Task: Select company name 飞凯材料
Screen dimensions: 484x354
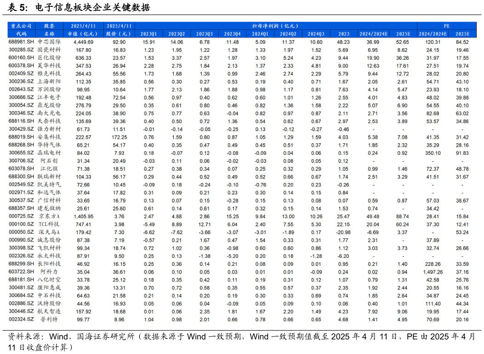Action: pos(49,248)
